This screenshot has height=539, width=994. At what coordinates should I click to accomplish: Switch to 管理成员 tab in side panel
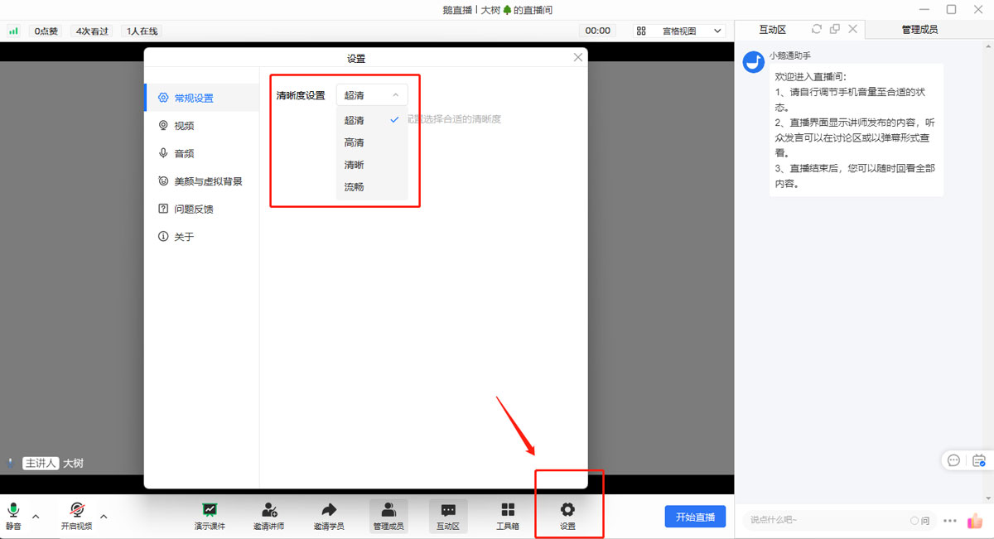(919, 30)
